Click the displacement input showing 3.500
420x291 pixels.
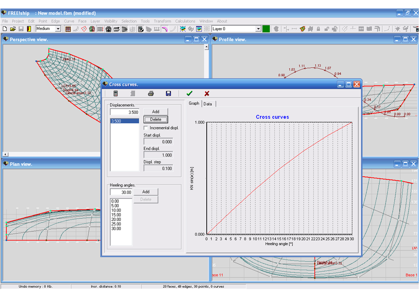tap(124, 112)
